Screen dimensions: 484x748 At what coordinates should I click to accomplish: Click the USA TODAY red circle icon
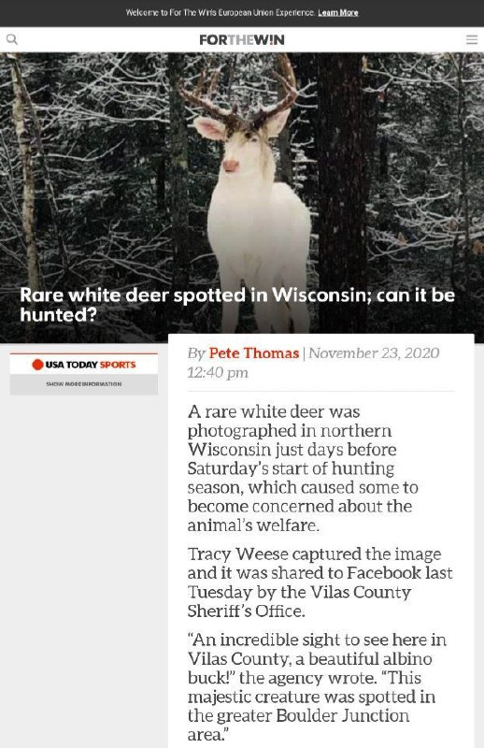tap(37, 365)
